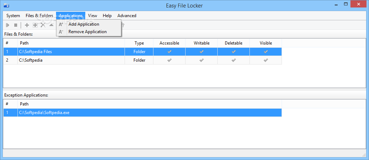Maximize the Easy File Locker window
The height and width of the screenshot is (160, 369).
point(346,4)
